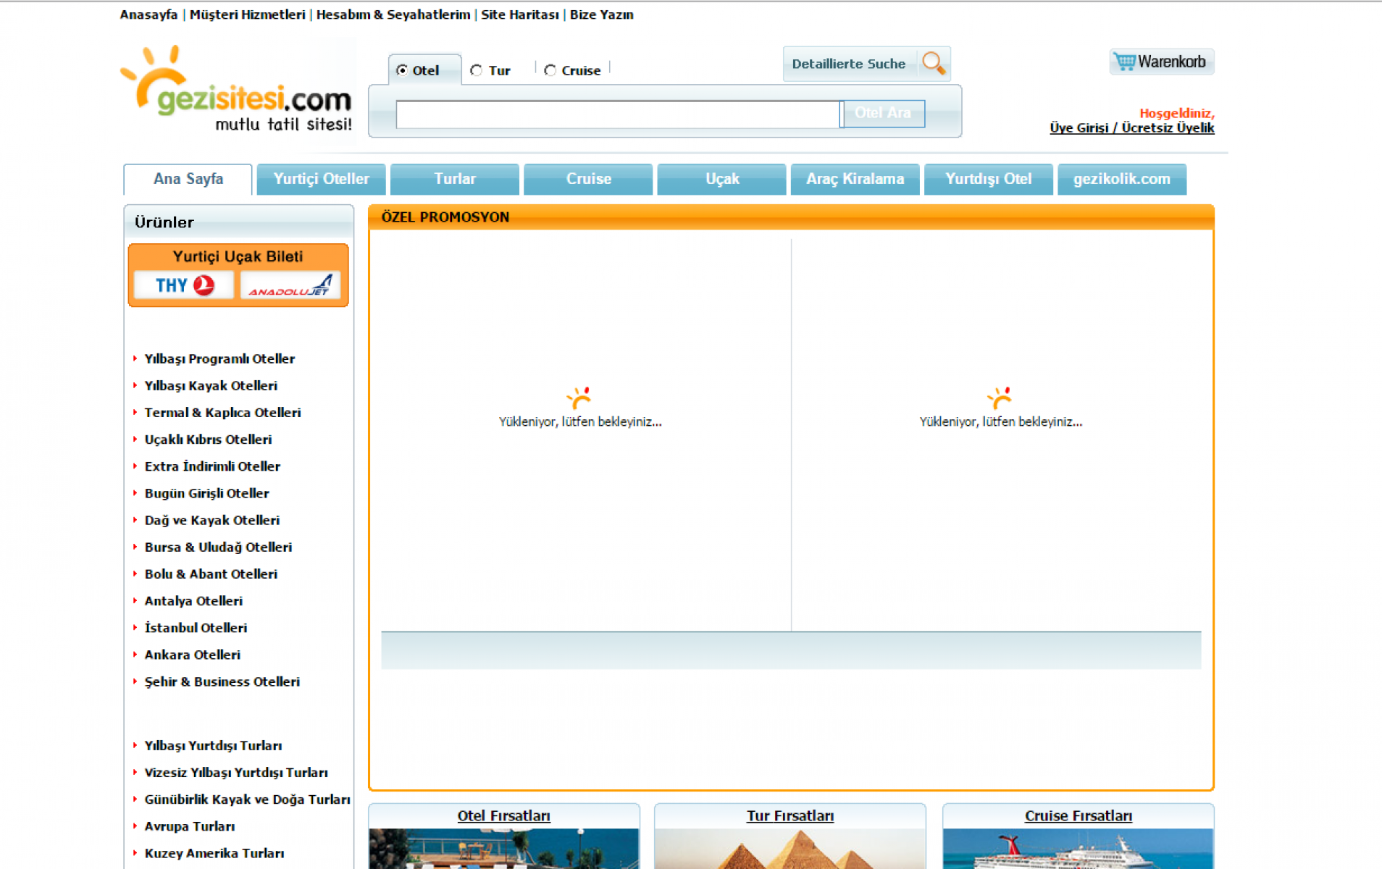Open the Cruise Fırsatları ship image
Viewport: 1382px width, 869px height.
tap(1077, 848)
